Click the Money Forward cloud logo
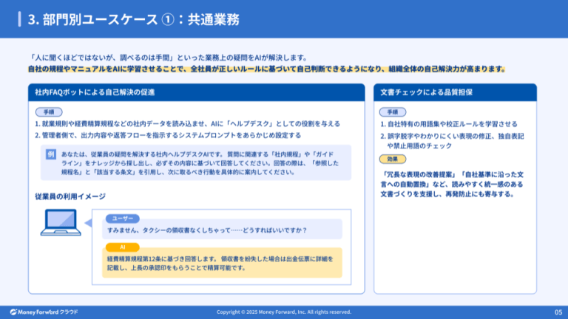568x319 pixels. pyautogui.click(x=44, y=312)
